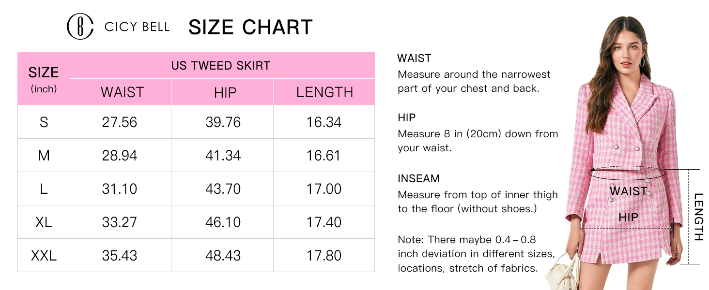Click the SIZE CHART heading
This screenshot has height=290, width=709.
(250, 27)
